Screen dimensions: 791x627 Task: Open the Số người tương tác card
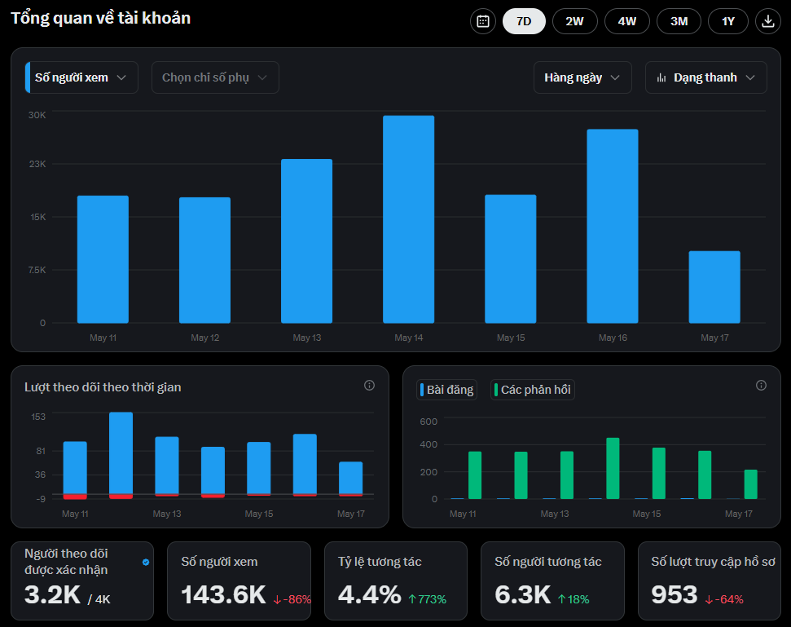[x=552, y=581]
